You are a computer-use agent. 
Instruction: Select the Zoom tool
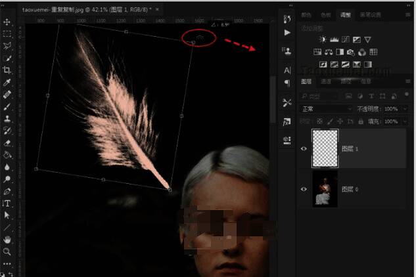[7, 251]
